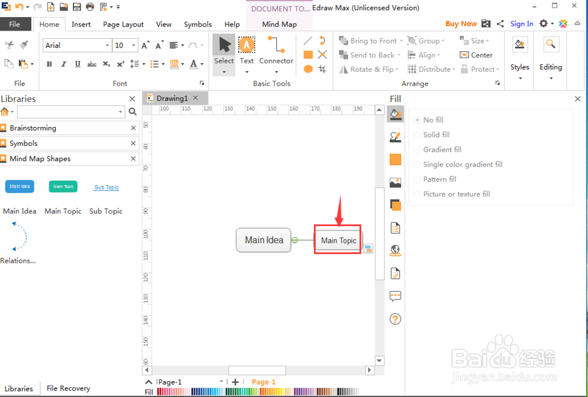Click the Main Topic library thumbnail

63,186
